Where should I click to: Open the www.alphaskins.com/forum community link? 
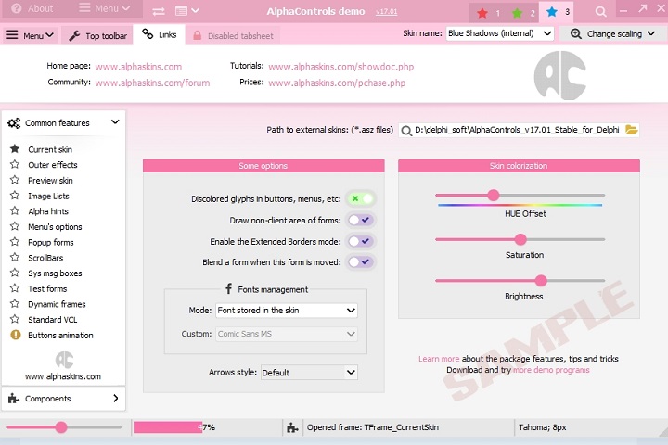[152, 83]
